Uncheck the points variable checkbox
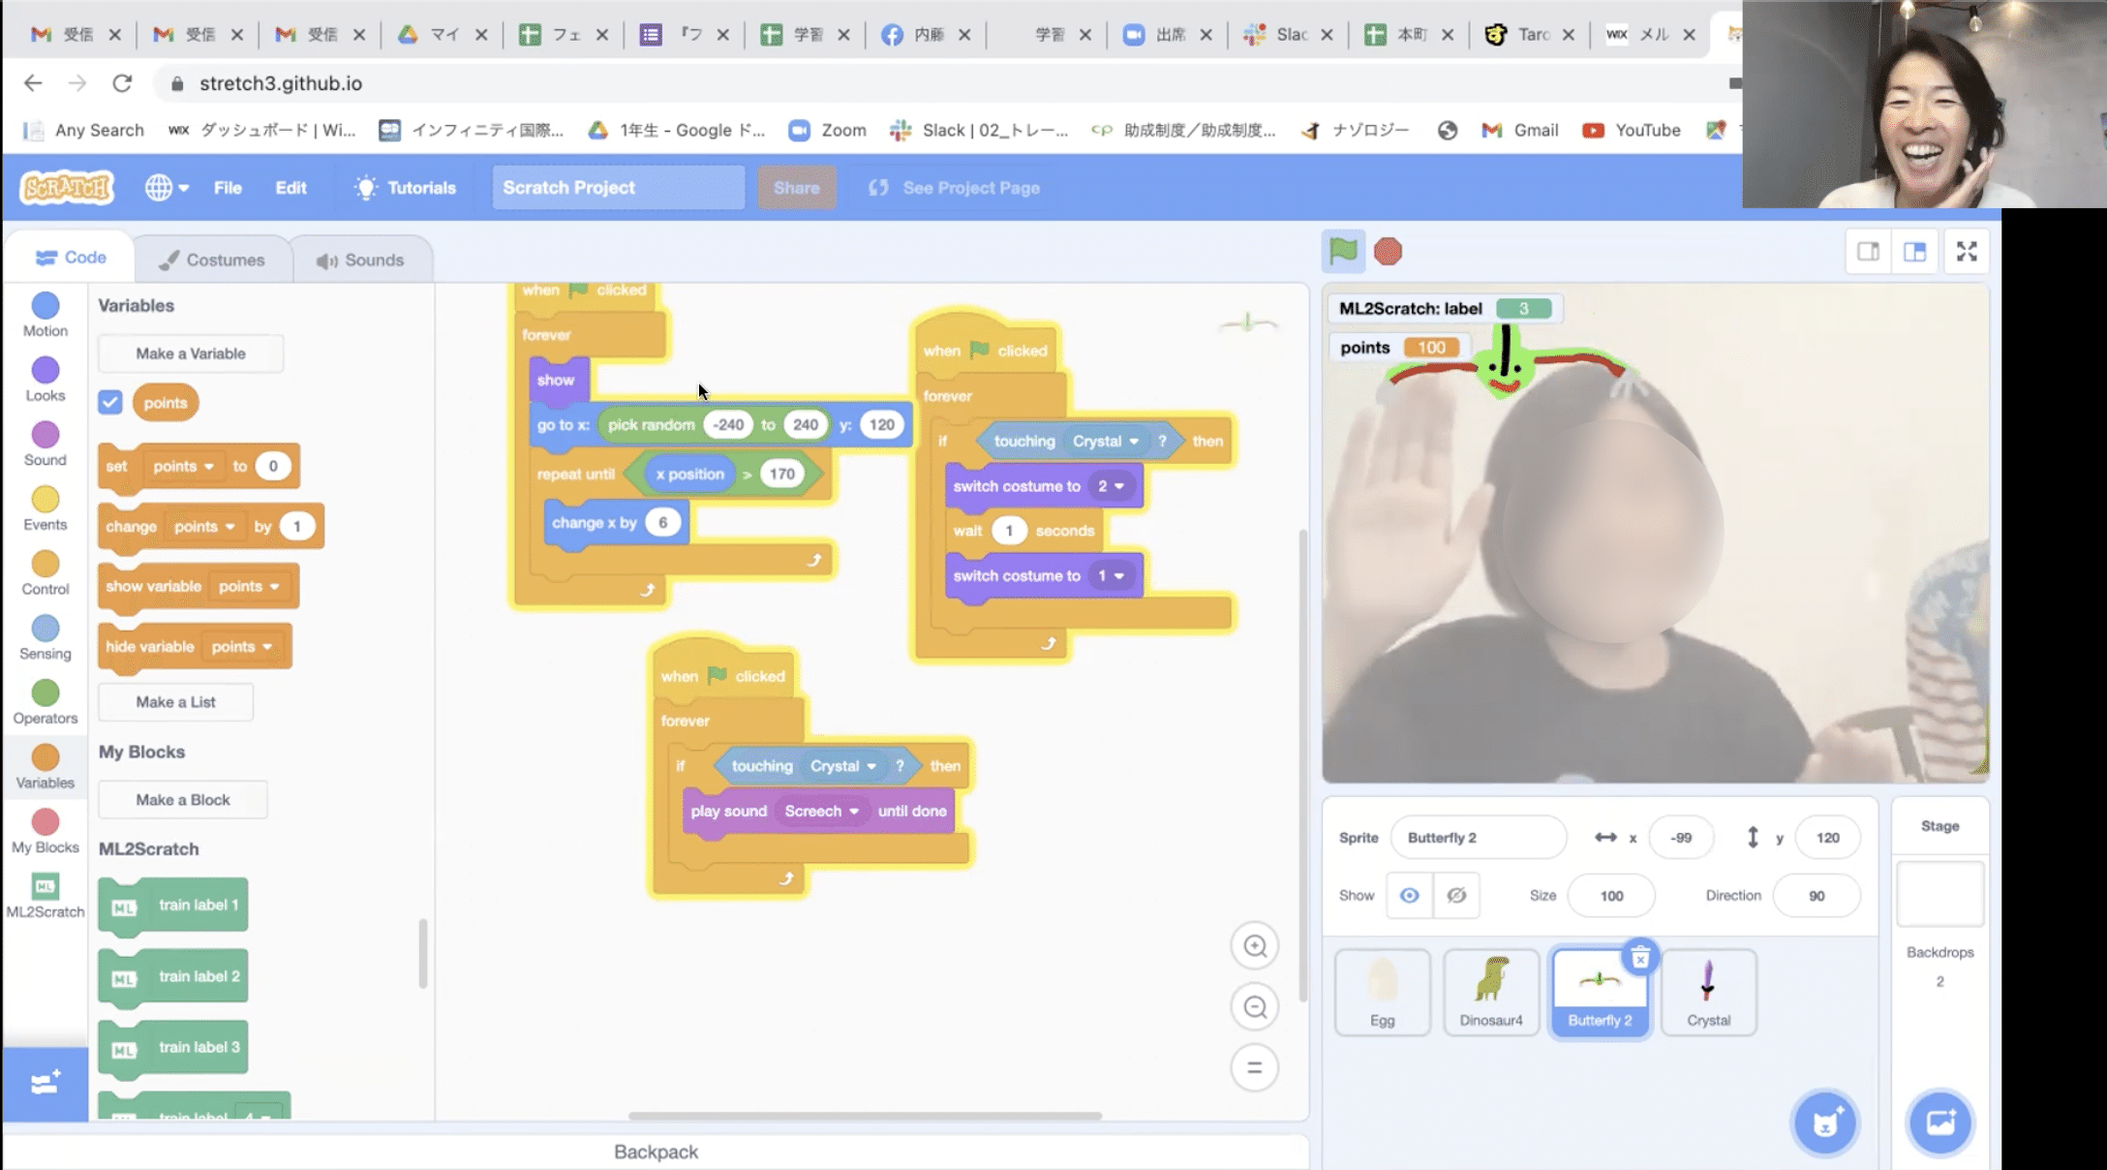 (109, 402)
